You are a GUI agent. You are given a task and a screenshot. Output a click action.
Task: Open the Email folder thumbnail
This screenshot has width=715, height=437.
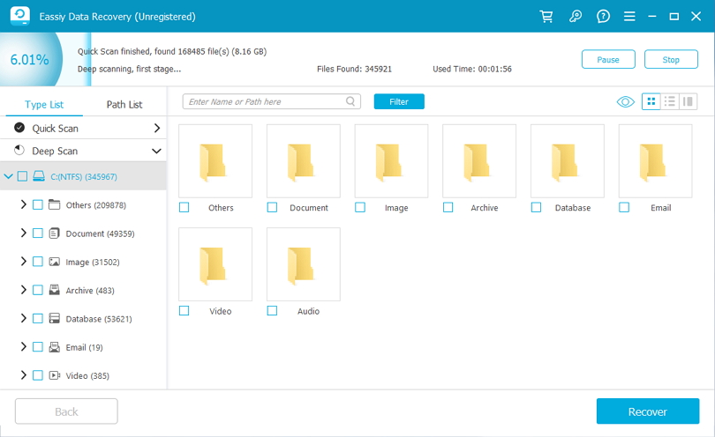click(x=655, y=161)
